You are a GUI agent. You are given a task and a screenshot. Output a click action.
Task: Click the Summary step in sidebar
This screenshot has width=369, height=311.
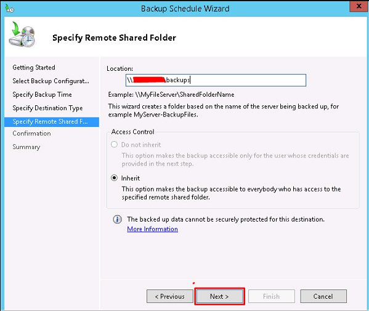coord(26,147)
